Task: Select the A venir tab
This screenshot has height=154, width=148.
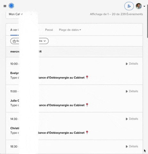Action: point(14,30)
